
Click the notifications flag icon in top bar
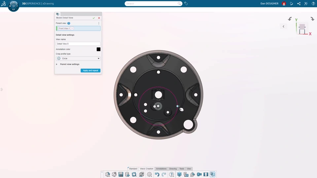[x=291, y=3]
